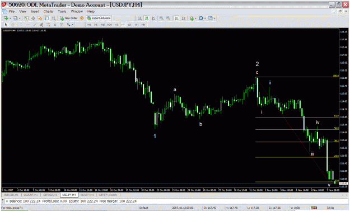350x211 pixels.
Task: Switch to M30 timeframe
Action: (x=110, y=25)
